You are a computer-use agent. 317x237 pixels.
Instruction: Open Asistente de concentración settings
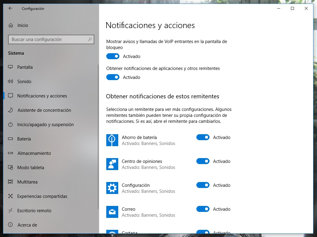44,110
